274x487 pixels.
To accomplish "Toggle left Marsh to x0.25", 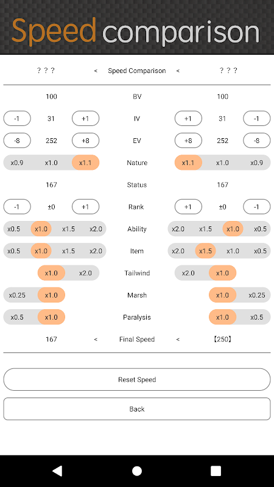I will 17,295.
